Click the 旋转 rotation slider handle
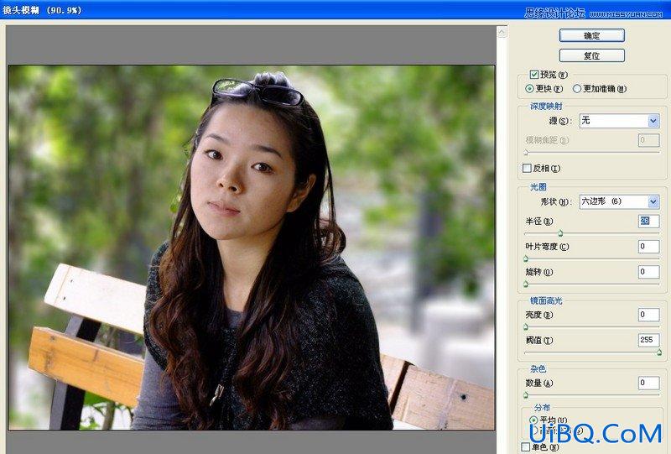The height and width of the screenshot is (454, 671). 526,284
